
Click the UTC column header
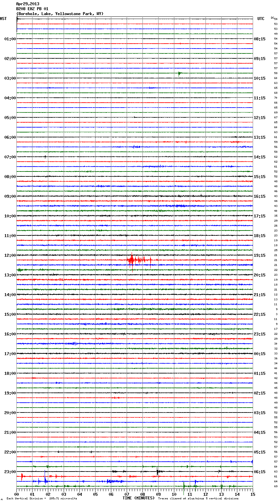point(261,19)
